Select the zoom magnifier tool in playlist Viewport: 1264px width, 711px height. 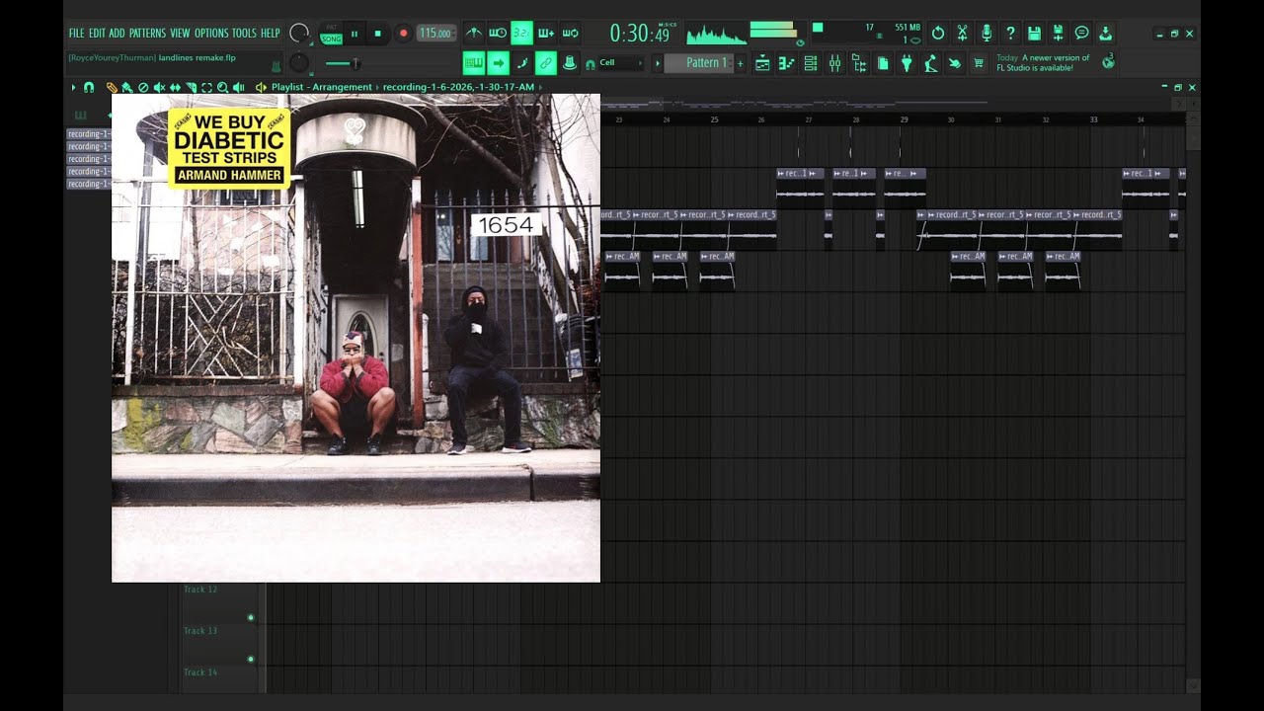(222, 88)
